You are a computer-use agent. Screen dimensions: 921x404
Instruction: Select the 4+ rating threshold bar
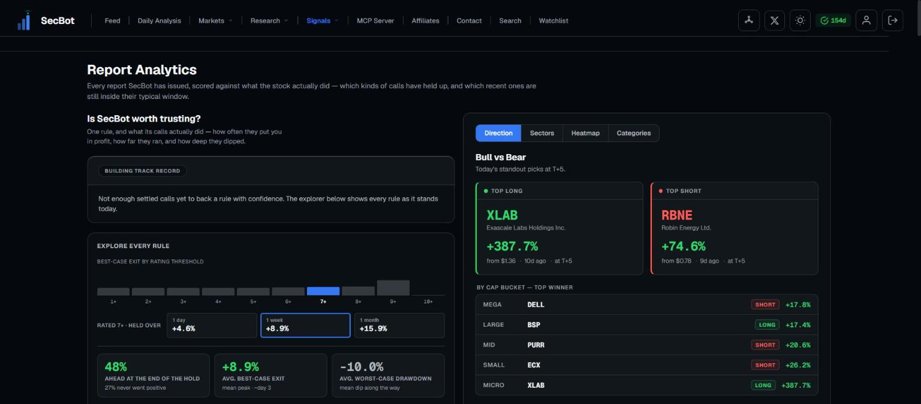coord(218,291)
